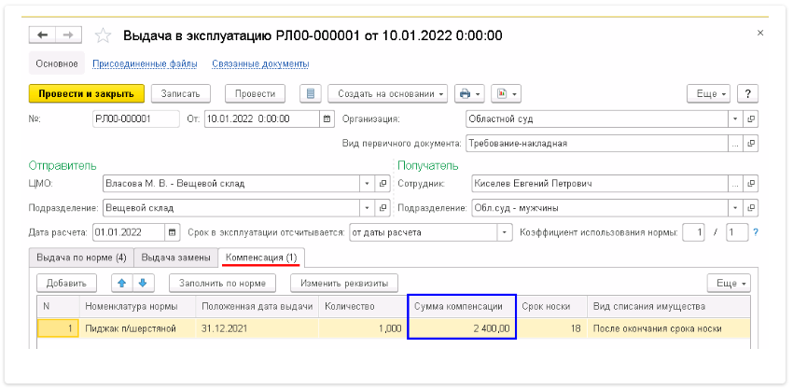Viewport: 793px width, 390px height.
Task: Switch to the Выдача замены tab
Action: [x=175, y=257]
